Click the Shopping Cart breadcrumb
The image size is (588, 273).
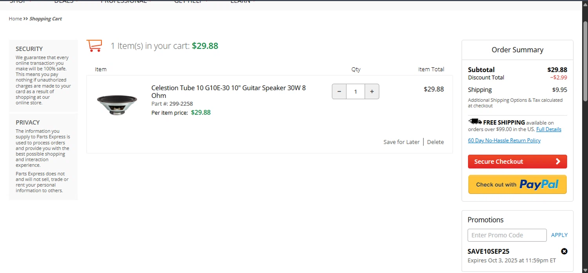[x=45, y=19]
